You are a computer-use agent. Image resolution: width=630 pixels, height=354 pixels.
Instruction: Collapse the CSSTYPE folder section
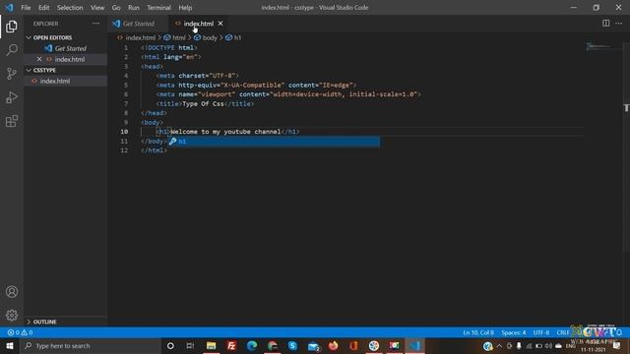tap(29, 70)
